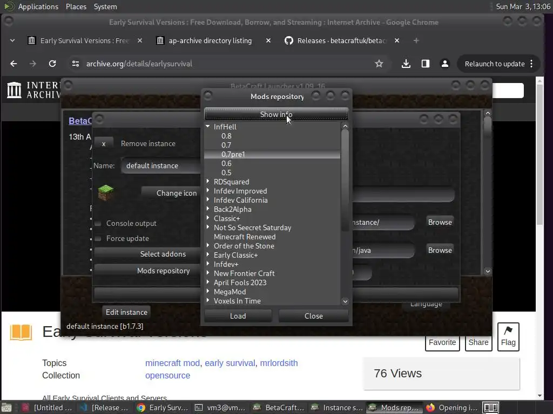Click the open book item icon
This screenshot has width=553, height=414.
(x=21, y=332)
